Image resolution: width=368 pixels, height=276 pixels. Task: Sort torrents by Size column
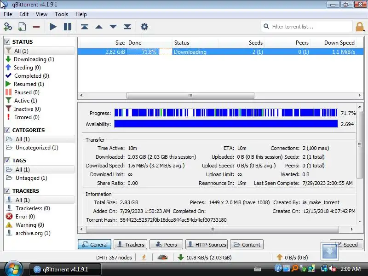pyautogui.click(x=103, y=43)
